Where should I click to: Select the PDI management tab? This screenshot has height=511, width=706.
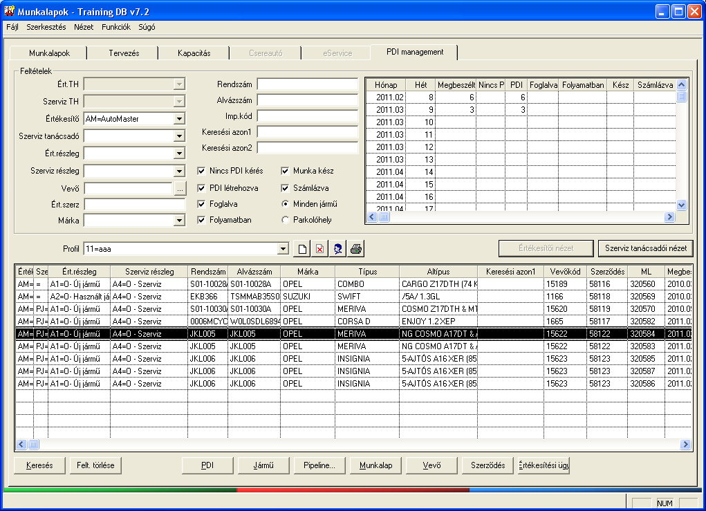(x=415, y=53)
